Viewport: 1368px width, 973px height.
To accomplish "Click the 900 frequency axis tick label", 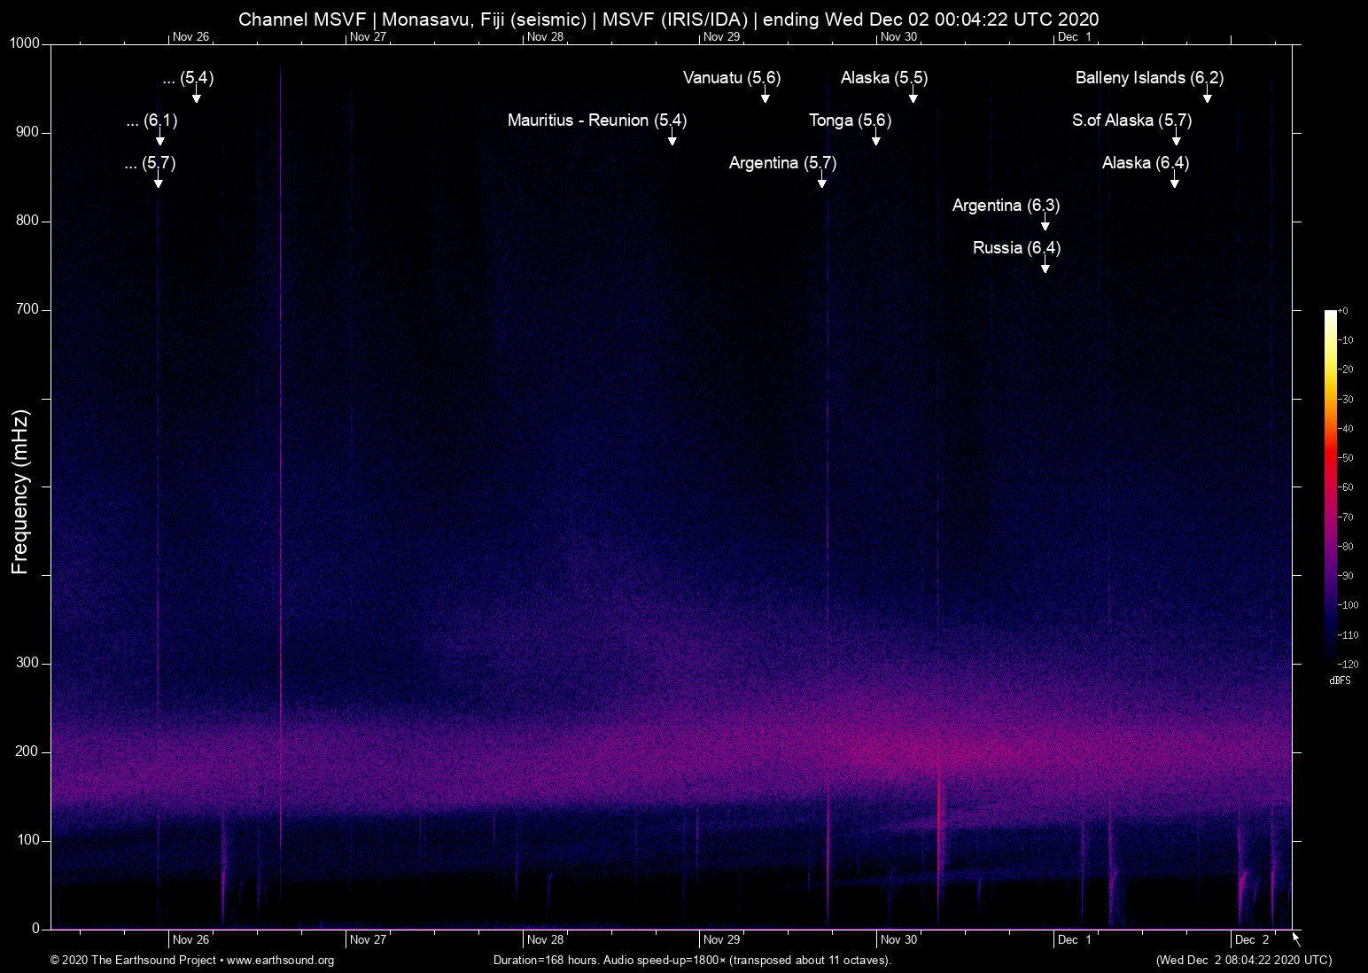I will pos(28,132).
